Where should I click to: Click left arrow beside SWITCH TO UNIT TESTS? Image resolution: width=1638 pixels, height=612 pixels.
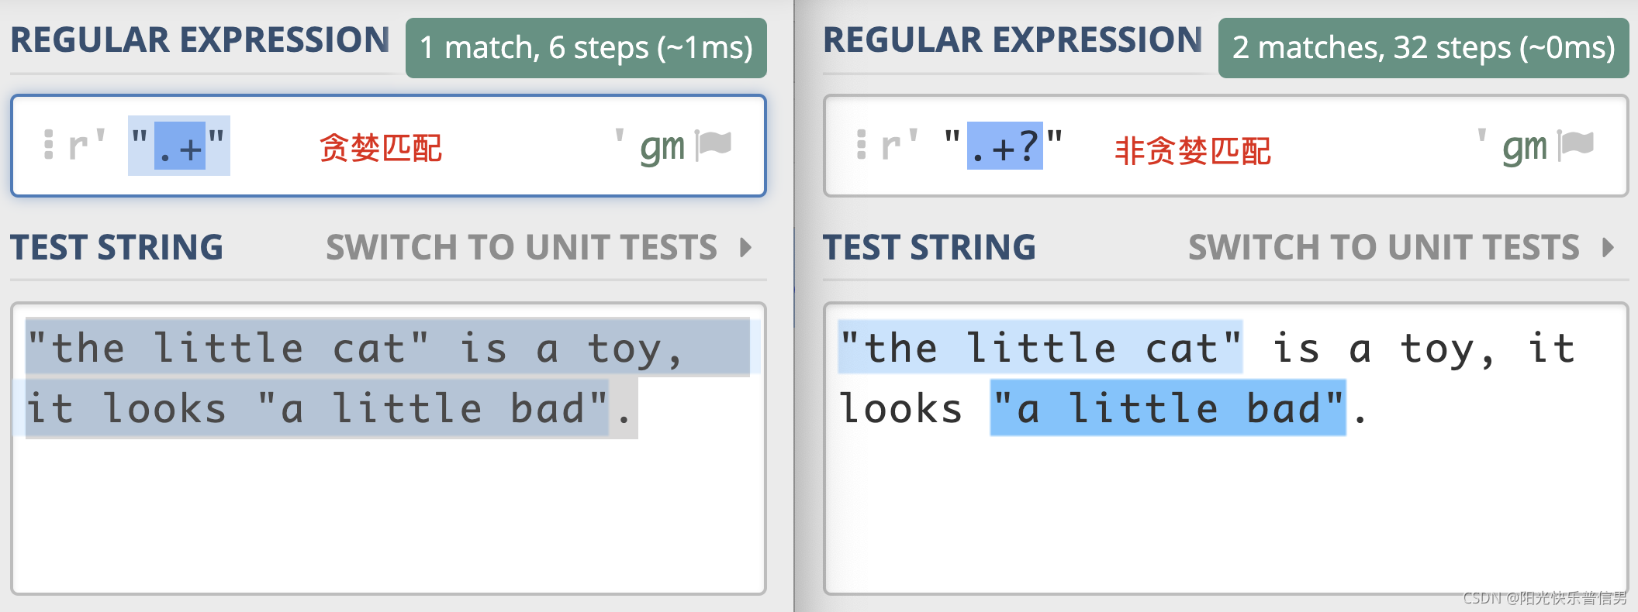pyautogui.click(x=746, y=248)
